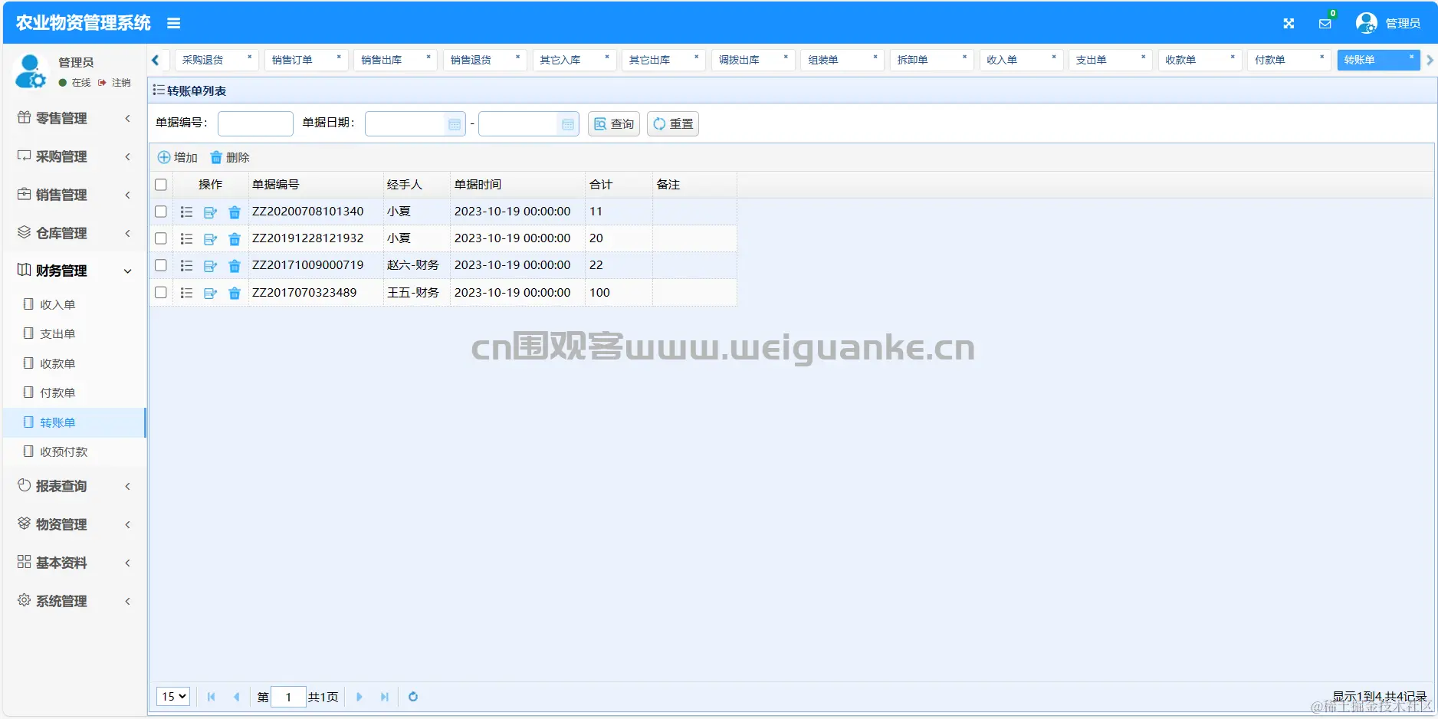Expand 报表查询 menu

click(x=74, y=486)
